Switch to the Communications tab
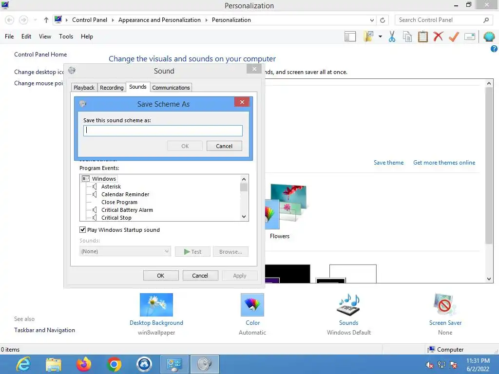Screen dimensions: 499x374 (171, 88)
